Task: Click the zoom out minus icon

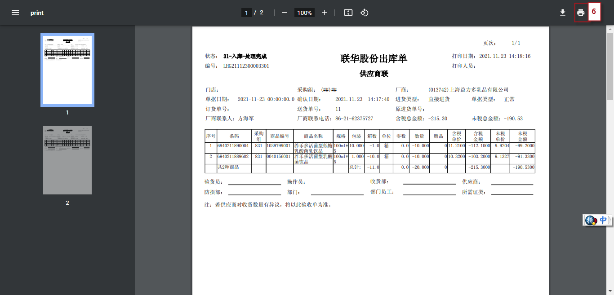Action: click(285, 13)
